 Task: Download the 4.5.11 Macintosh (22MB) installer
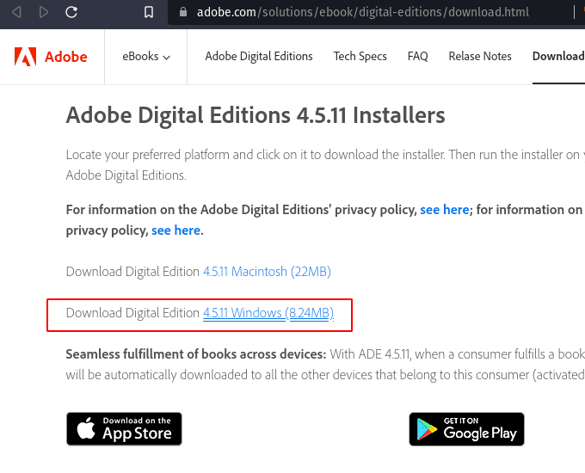click(267, 272)
